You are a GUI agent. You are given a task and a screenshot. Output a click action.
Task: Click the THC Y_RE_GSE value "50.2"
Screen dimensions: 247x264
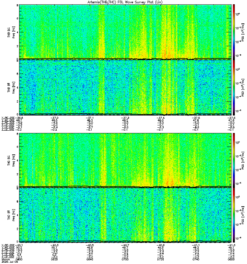click(x=19, y=248)
